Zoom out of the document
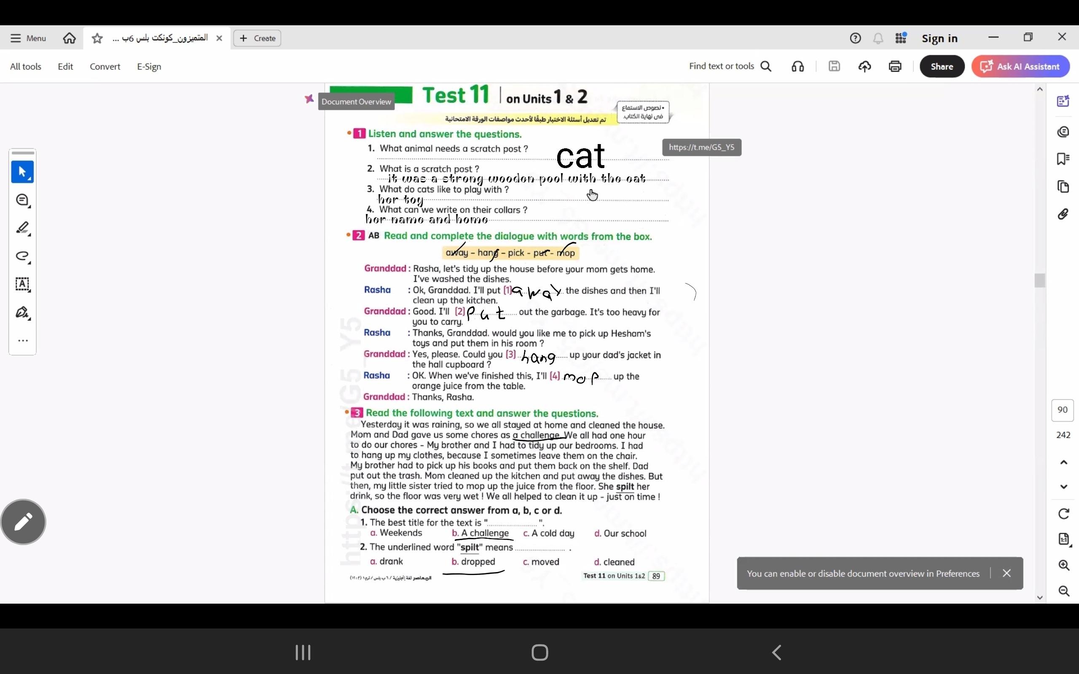Image resolution: width=1079 pixels, height=674 pixels. pyautogui.click(x=1064, y=591)
